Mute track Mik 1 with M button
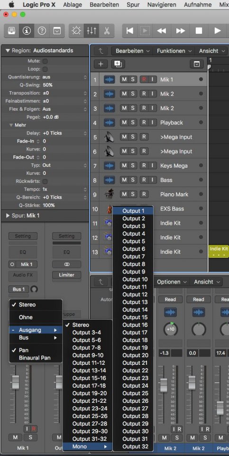This screenshot has height=456, width=229. click(124, 79)
